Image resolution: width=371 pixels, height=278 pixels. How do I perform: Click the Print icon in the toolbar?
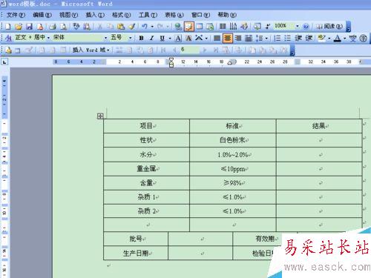pos(53,26)
